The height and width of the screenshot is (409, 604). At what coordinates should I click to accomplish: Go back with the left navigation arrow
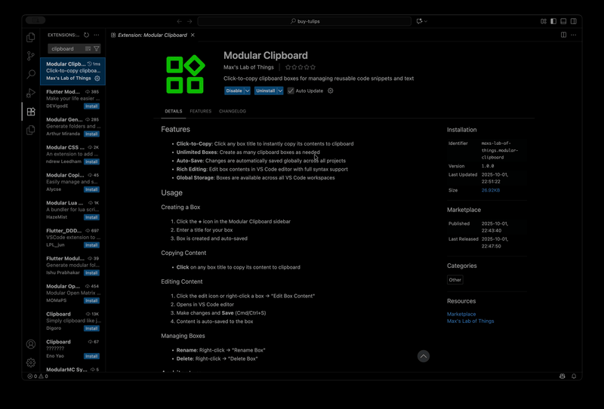pyautogui.click(x=179, y=21)
